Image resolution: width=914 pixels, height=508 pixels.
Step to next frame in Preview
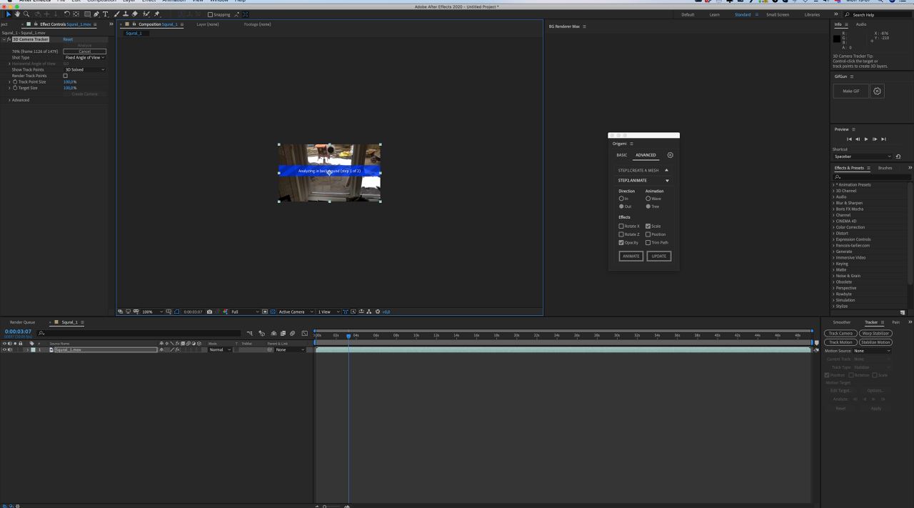(x=875, y=139)
